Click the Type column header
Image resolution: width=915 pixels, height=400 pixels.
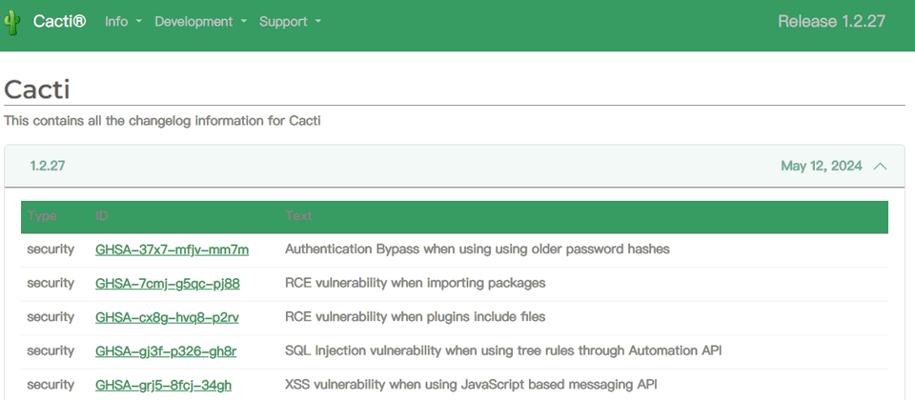coord(42,216)
